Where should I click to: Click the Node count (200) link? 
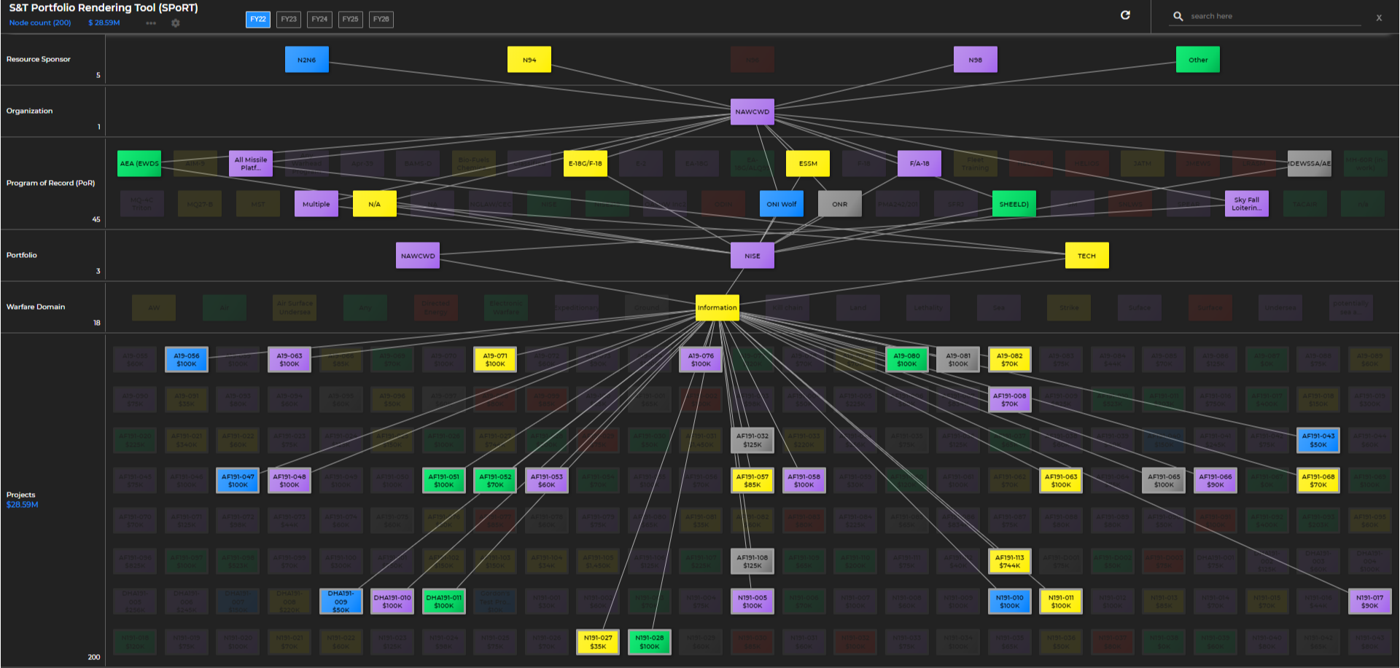click(40, 23)
